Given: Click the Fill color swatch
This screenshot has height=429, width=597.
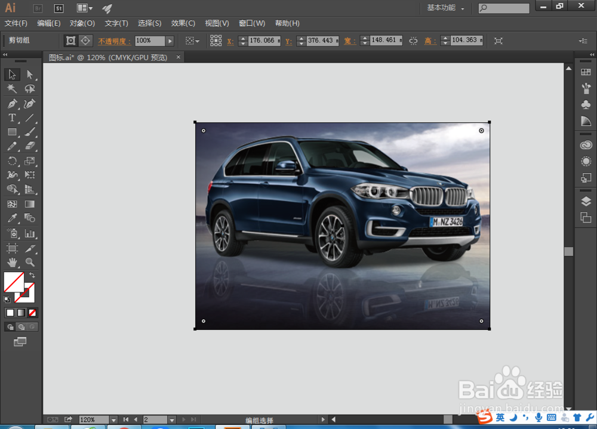Looking at the screenshot, I should pos(14,282).
